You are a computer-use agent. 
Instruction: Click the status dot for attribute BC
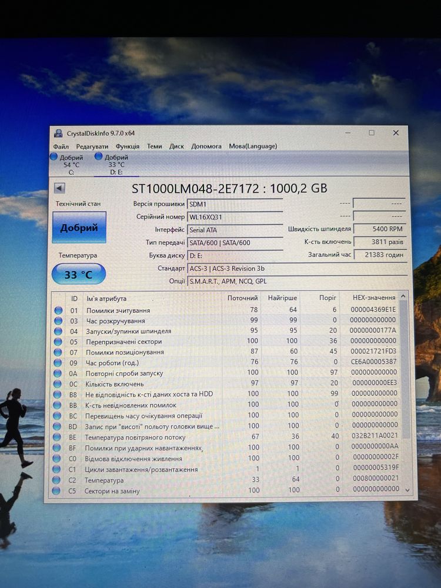[x=56, y=416]
